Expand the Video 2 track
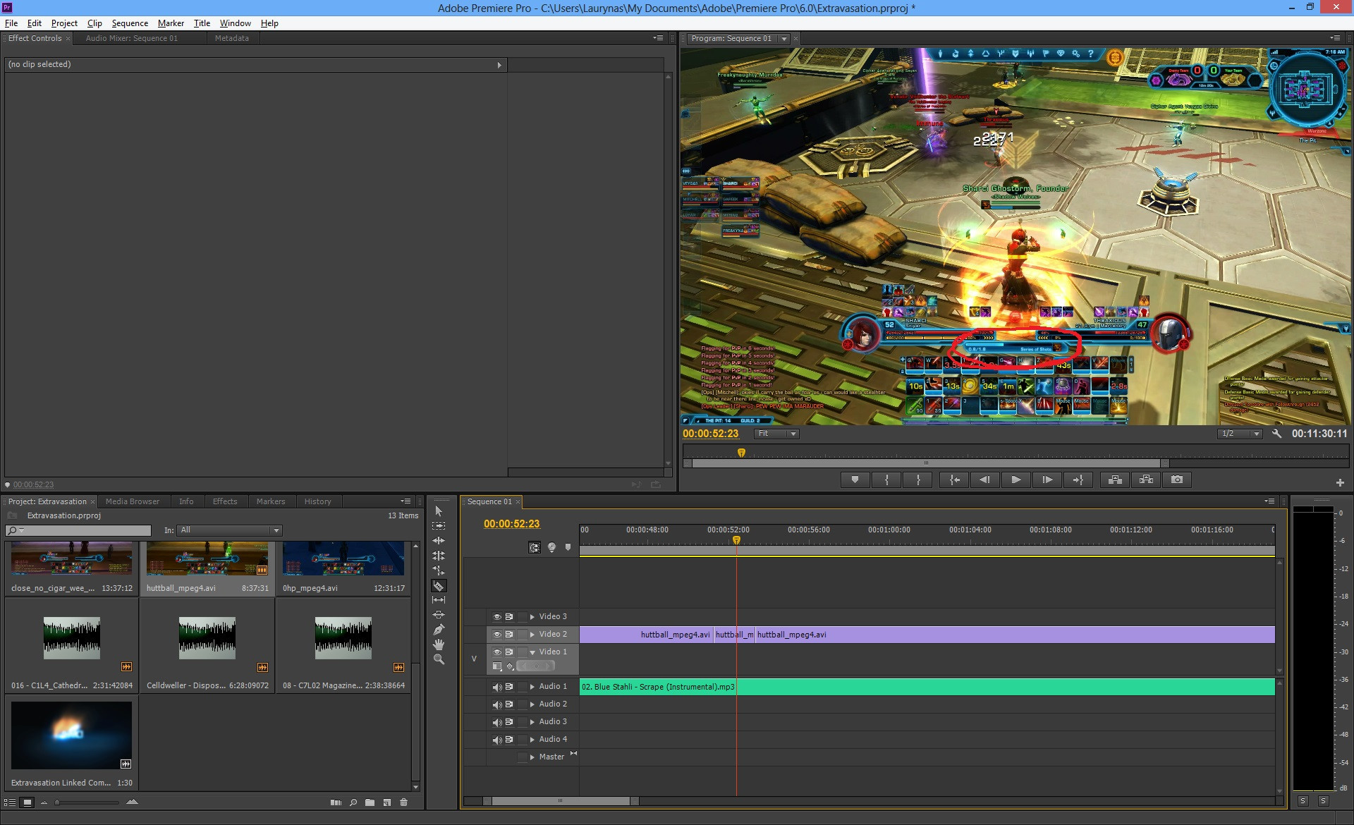 (x=532, y=635)
